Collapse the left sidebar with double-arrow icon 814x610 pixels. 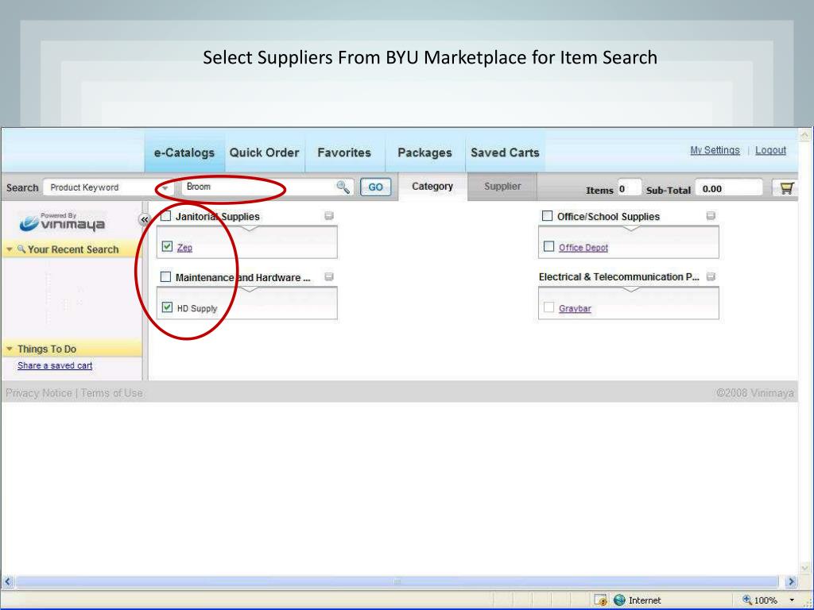(x=145, y=219)
